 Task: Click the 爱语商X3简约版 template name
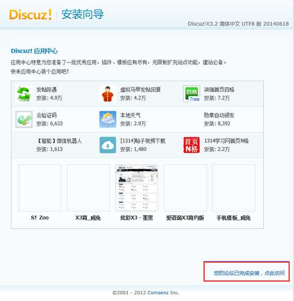pos(185,218)
